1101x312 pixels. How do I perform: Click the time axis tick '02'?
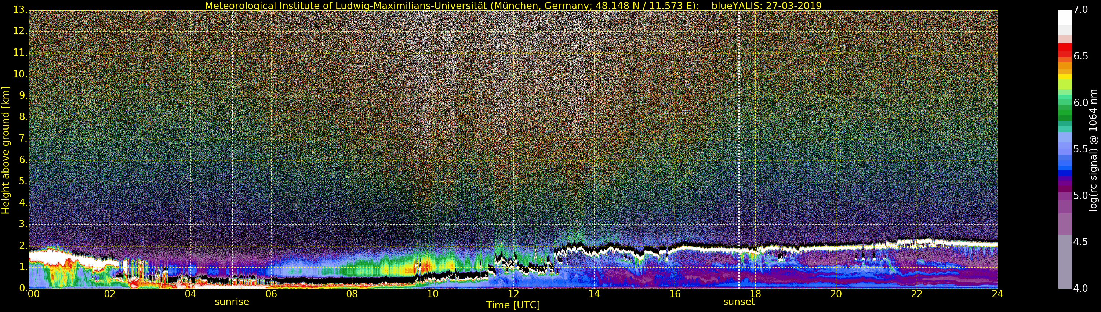coord(110,294)
